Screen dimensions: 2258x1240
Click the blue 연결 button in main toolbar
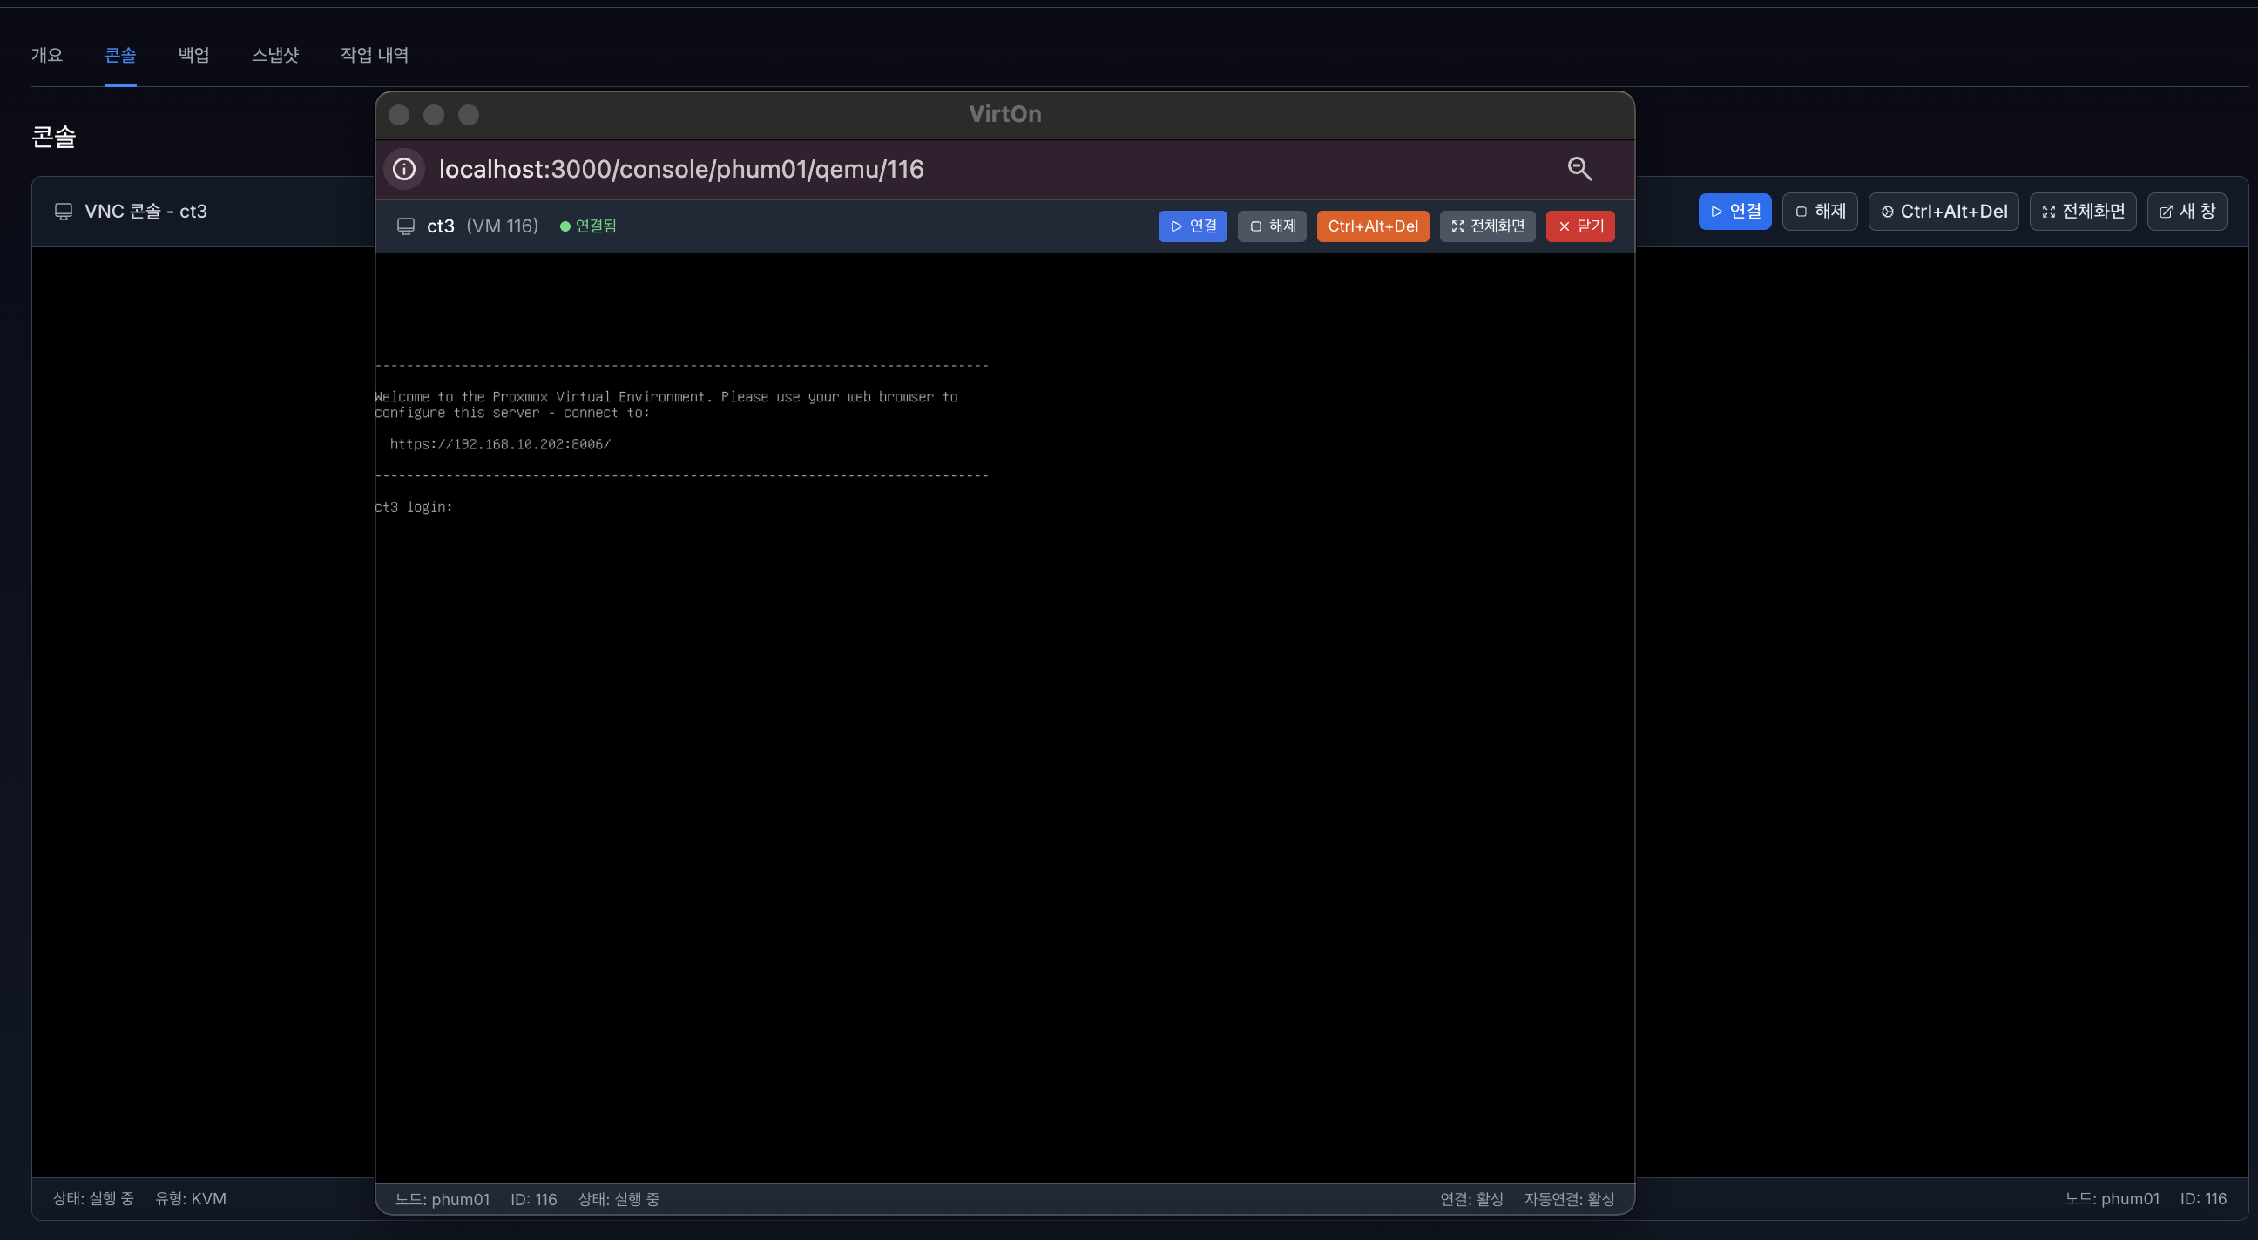(1734, 212)
